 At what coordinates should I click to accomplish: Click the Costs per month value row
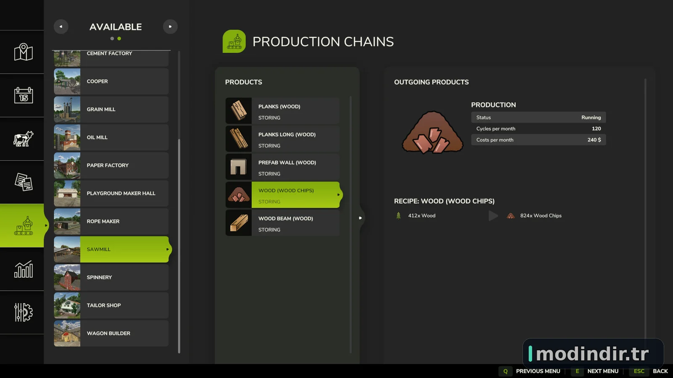coord(538,140)
